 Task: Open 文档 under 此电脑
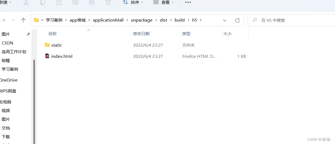tap(6, 128)
